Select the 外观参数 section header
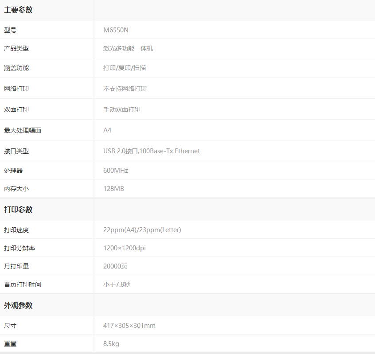 click(x=18, y=305)
